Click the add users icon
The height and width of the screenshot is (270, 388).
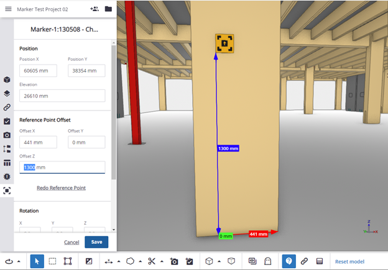(x=94, y=9)
